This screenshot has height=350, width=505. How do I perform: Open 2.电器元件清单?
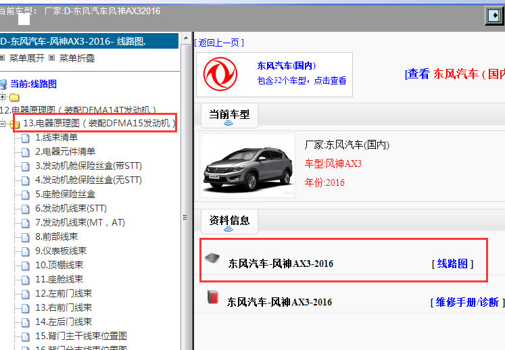65,151
